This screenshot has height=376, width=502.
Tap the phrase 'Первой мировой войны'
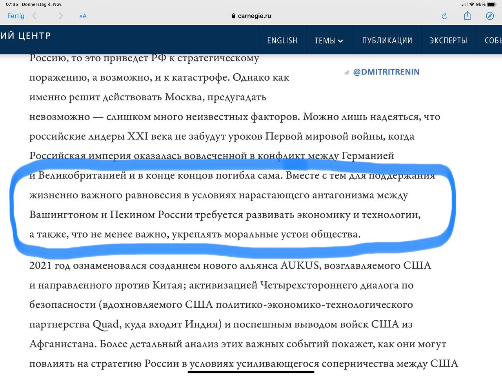pos(325,136)
